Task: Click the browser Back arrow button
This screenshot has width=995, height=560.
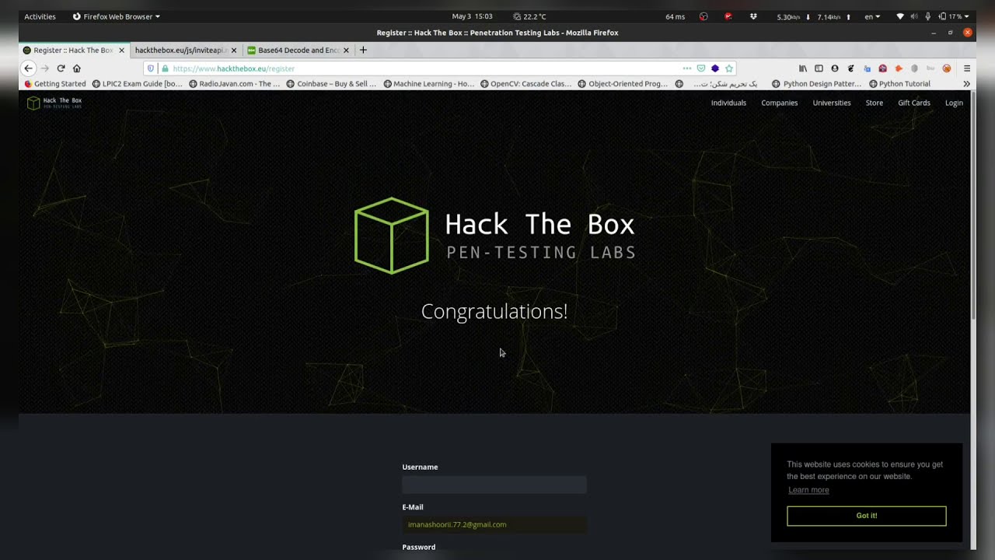Action: click(x=29, y=68)
